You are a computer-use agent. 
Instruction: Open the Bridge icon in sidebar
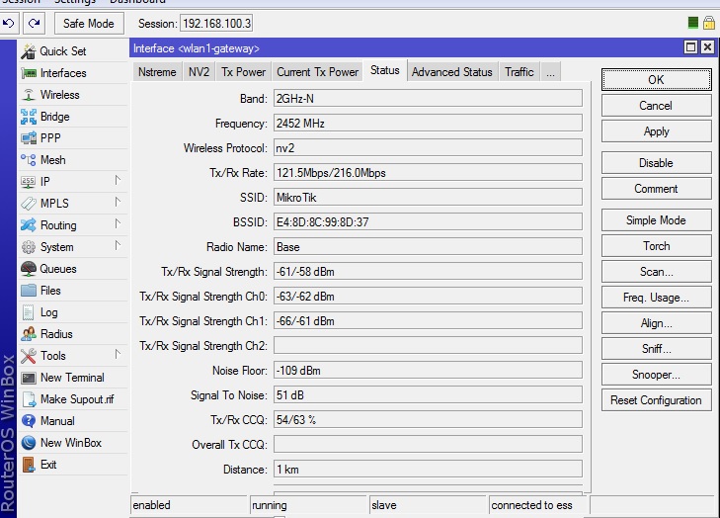coord(28,117)
